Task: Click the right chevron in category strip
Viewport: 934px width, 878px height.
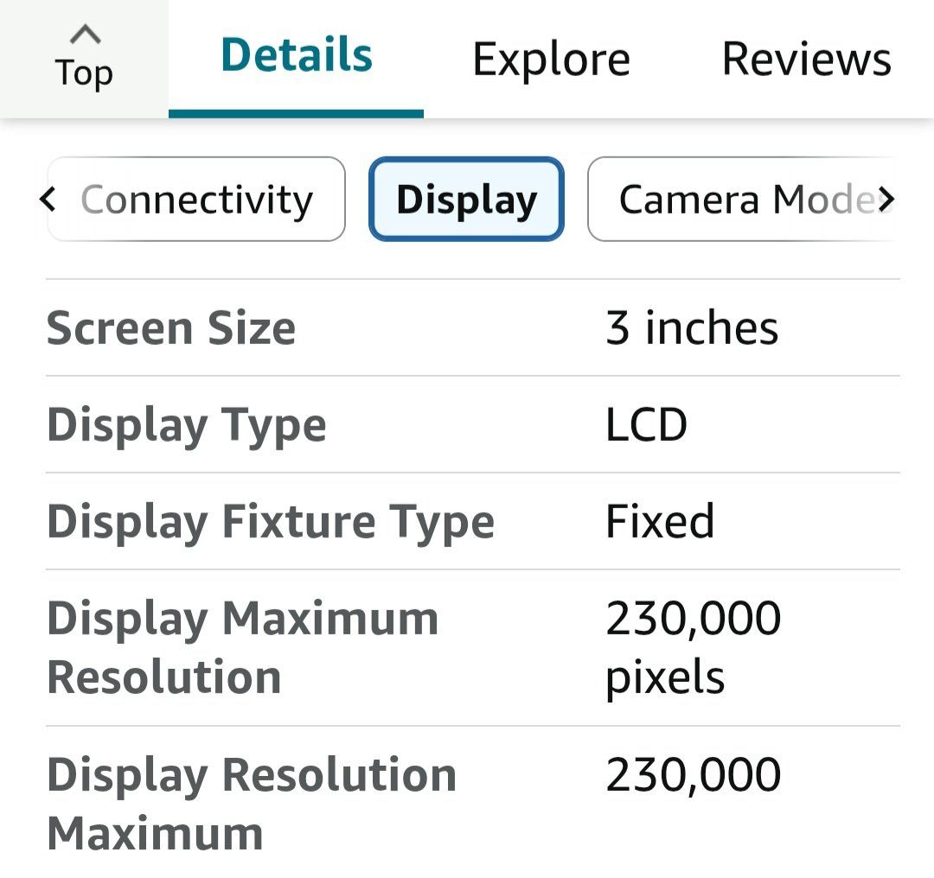Action: coord(886,199)
